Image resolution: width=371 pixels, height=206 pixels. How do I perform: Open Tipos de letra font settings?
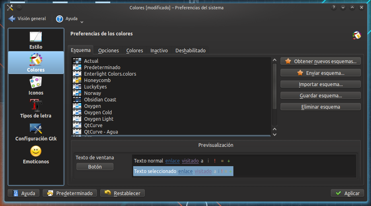[36, 109]
